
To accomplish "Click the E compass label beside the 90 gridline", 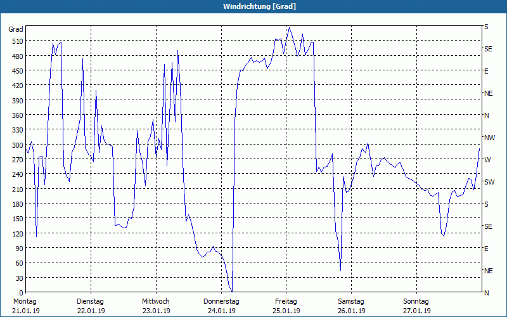I will 486,249.
